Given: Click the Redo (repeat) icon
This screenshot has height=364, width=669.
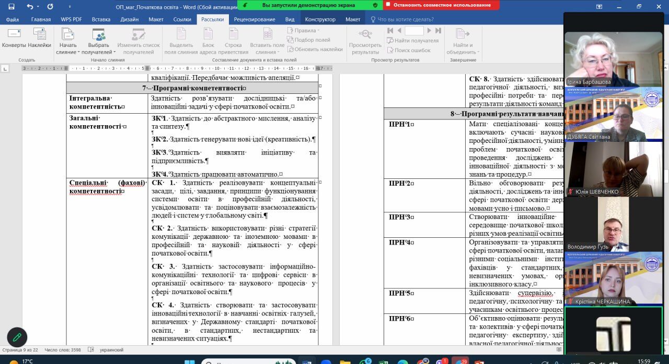Looking at the screenshot, I should coord(50,6).
